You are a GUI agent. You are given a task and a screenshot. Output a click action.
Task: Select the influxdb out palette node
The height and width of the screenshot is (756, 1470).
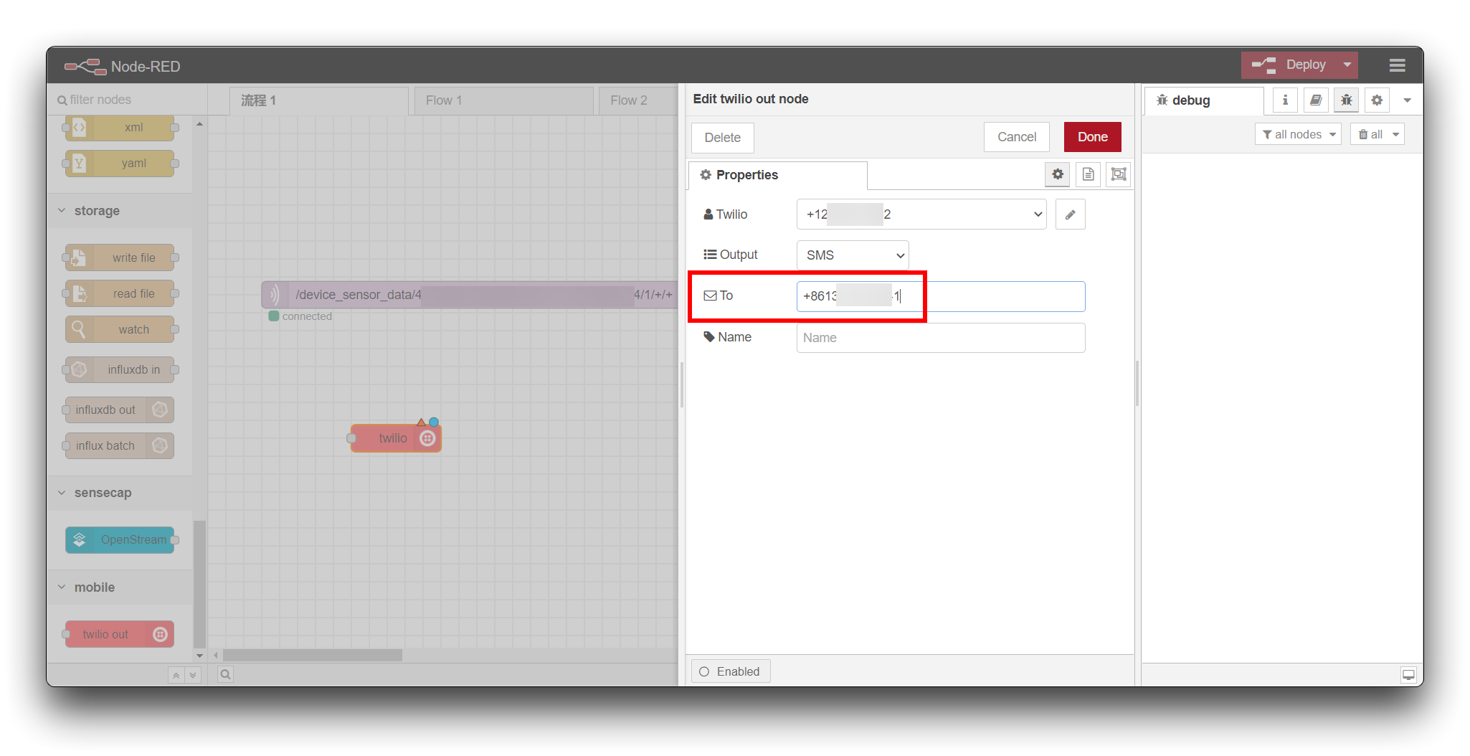[120, 410]
